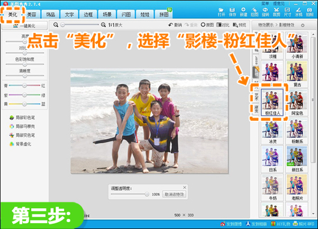
Task: Apply the 粉红佳人 effect thumbnail
Action: tap(272, 102)
